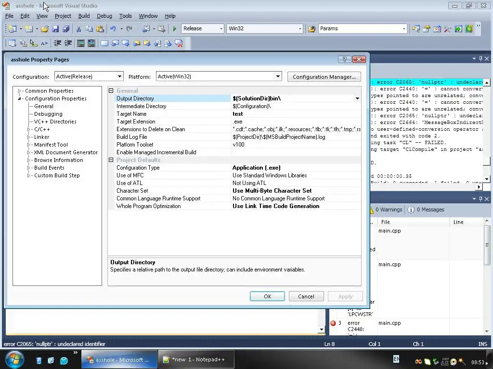The width and height of the screenshot is (493, 369).
Task: Click the Team Explorer toolbar icon
Action: click(x=437, y=29)
